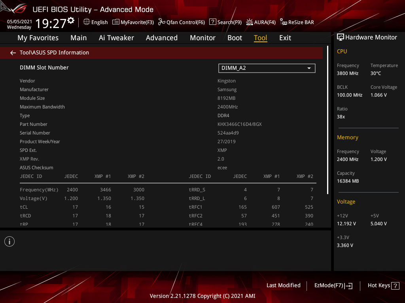Open MyFavorite(F3) list icon
Viewport: 405px width, 303px height.
116,22
